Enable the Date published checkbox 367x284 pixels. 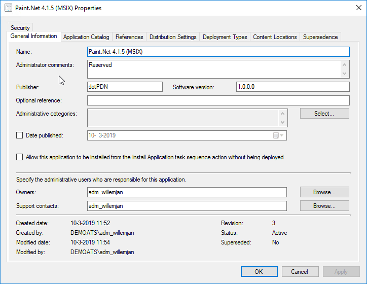point(20,135)
